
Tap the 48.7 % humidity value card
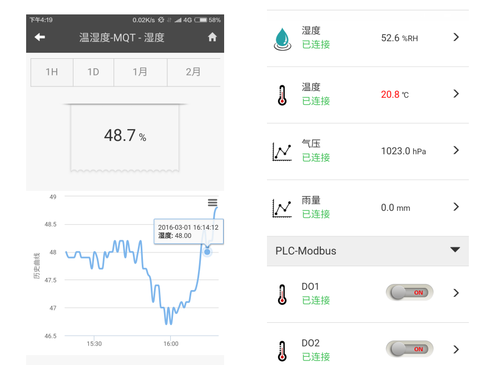click(125, 135)
